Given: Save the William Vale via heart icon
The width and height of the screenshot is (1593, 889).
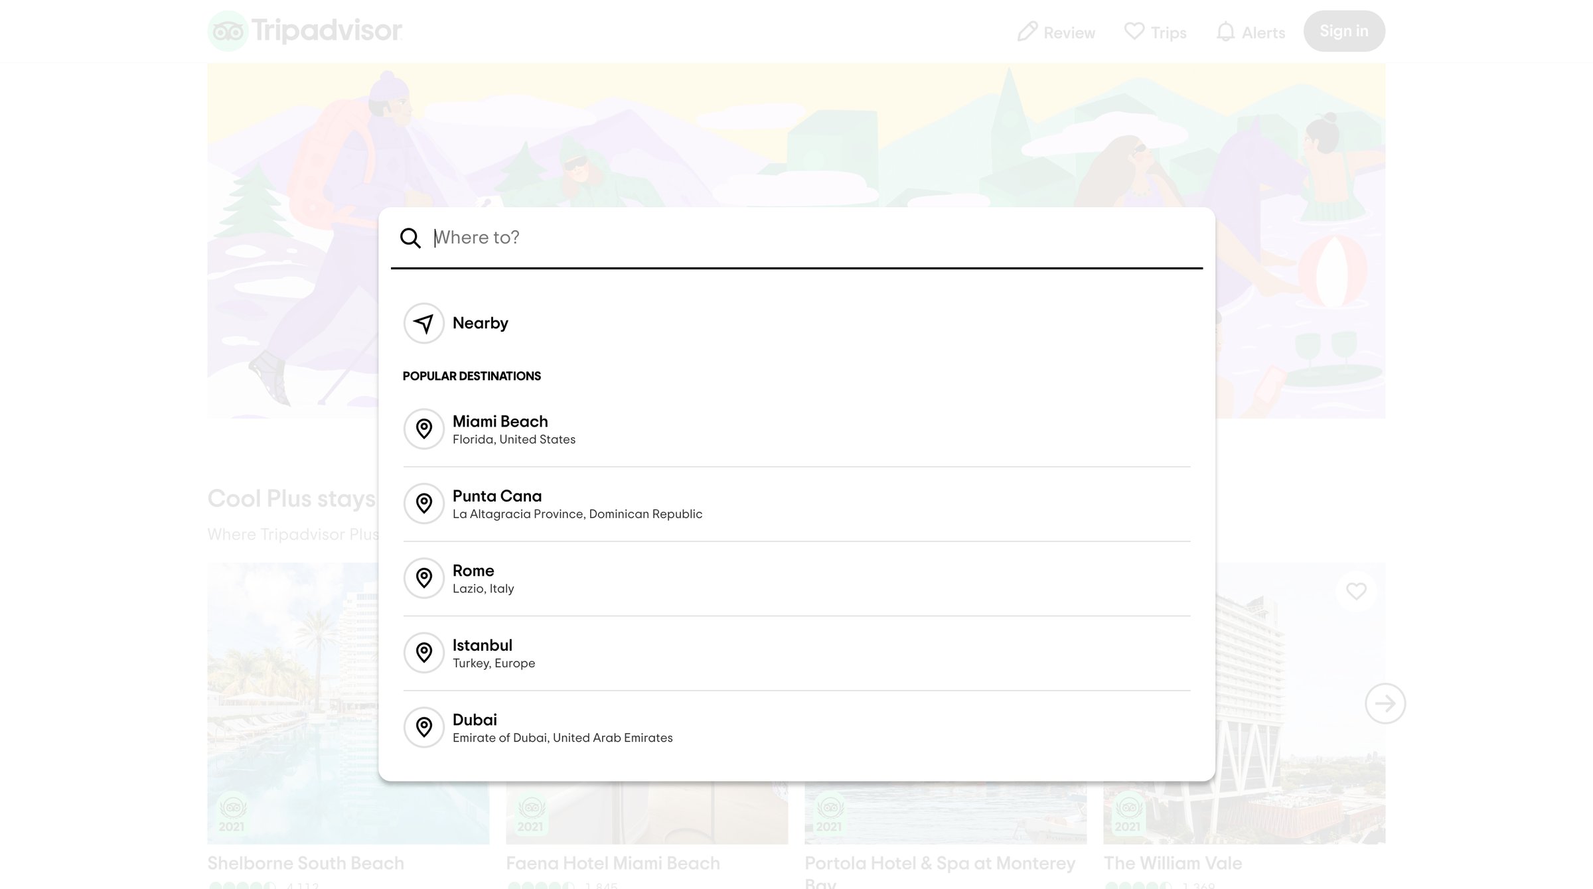Looking at the screenshot, I should tap(1356, 590).
